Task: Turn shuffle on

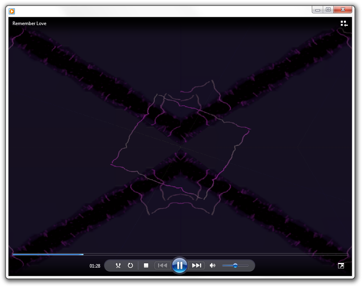Action: 118,266
